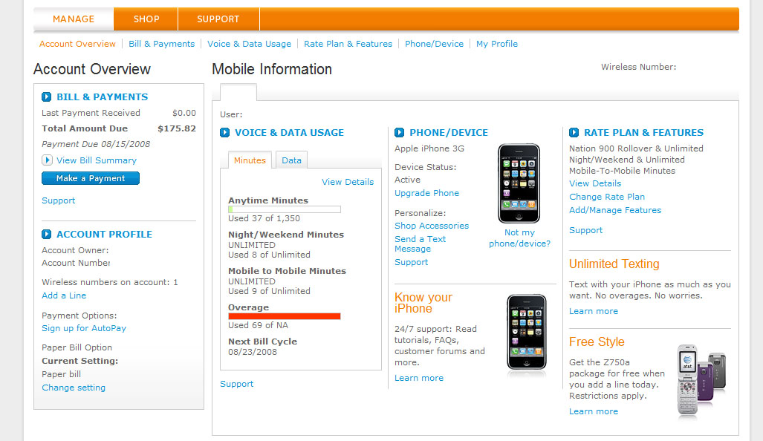Click View Details in the Minutes panel
The width and height of the screenshot is (763, 441).
pos(348,182)
